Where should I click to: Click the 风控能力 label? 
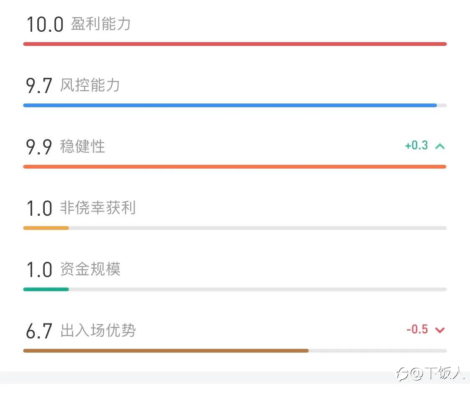(90, 85)
